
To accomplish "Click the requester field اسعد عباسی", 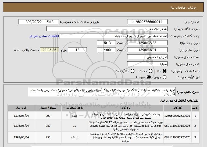I will tap(114, 36).
